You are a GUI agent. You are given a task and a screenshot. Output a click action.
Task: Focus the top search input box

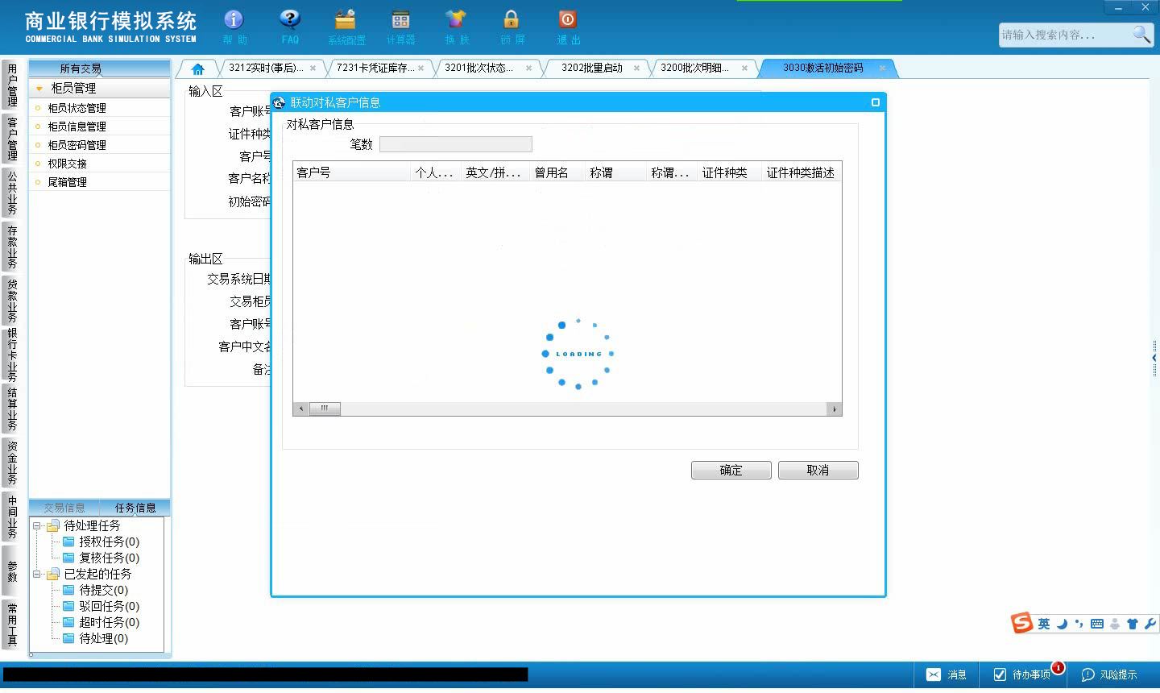(x=1065, y=35)
